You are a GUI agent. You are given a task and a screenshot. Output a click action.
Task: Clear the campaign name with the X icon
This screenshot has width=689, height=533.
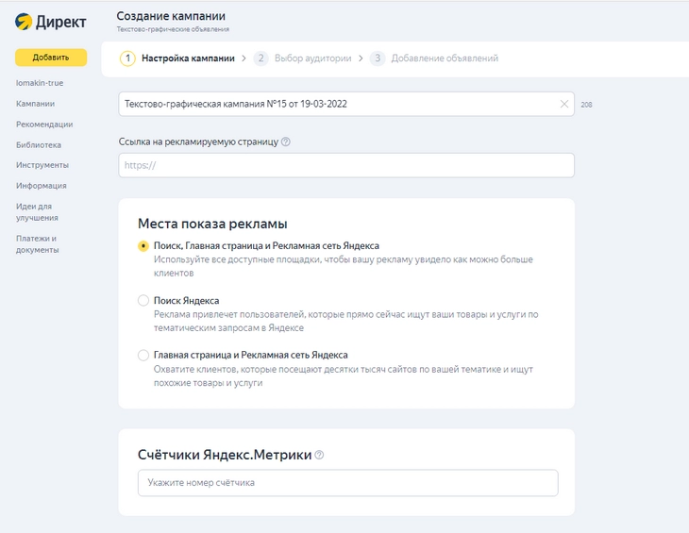tap(564, 104)
